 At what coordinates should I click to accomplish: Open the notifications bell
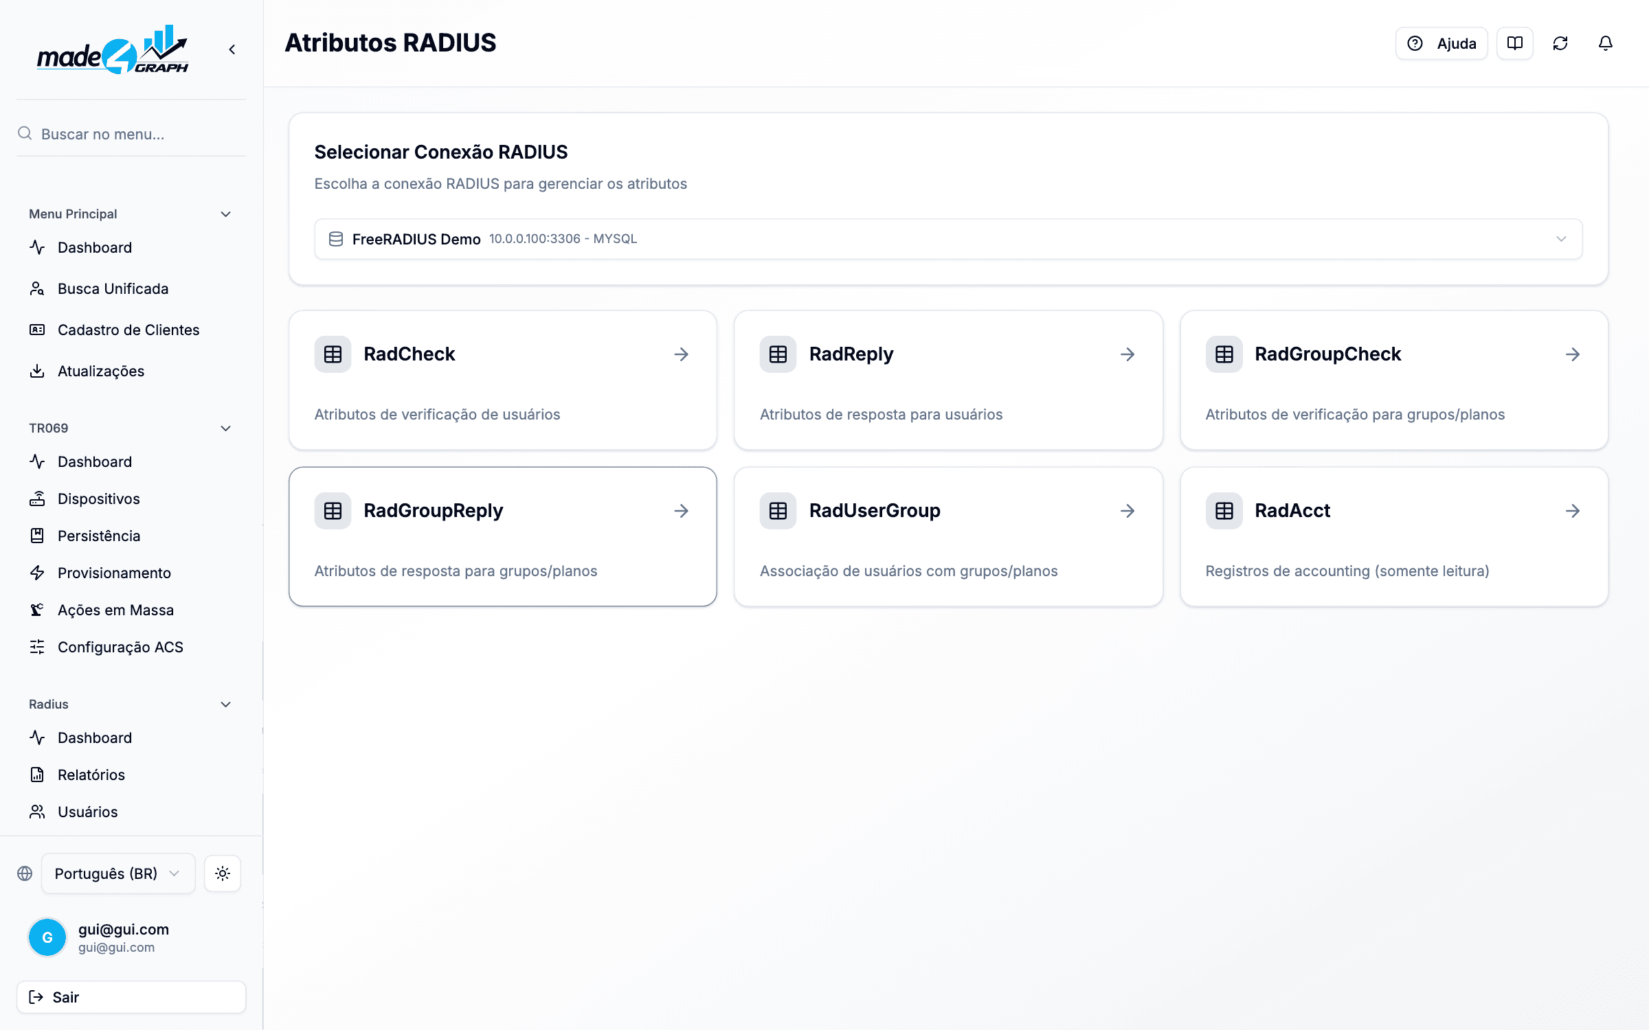tap(1605, 43)
